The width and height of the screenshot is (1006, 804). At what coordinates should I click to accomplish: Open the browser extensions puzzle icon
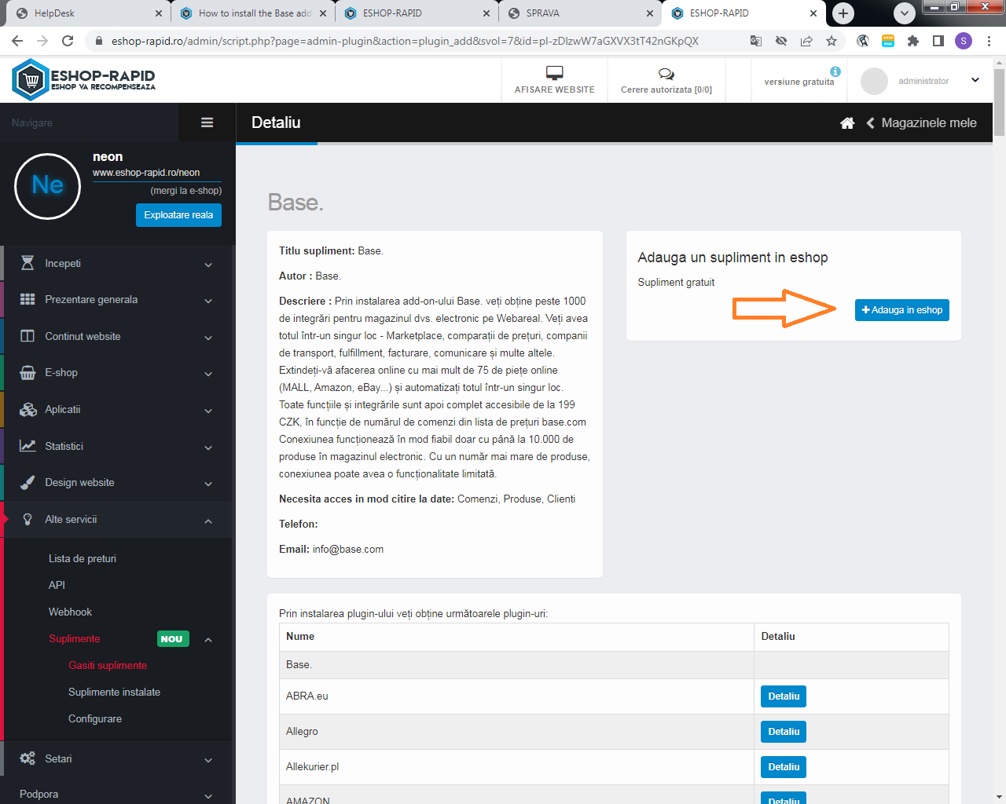click(x=913, y=41)
